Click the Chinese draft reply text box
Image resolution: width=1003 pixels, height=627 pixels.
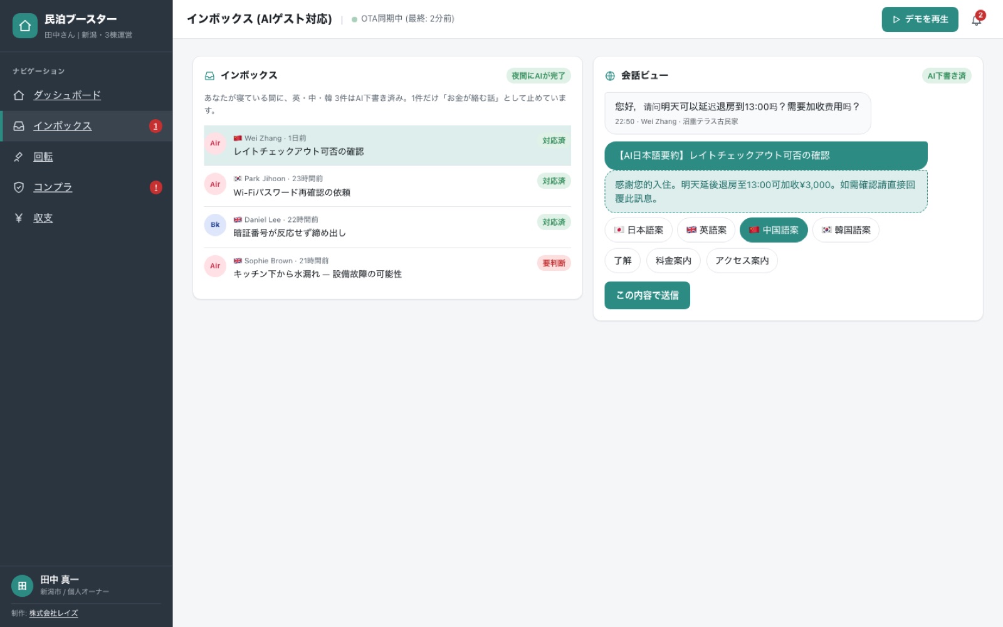(765, 192)
